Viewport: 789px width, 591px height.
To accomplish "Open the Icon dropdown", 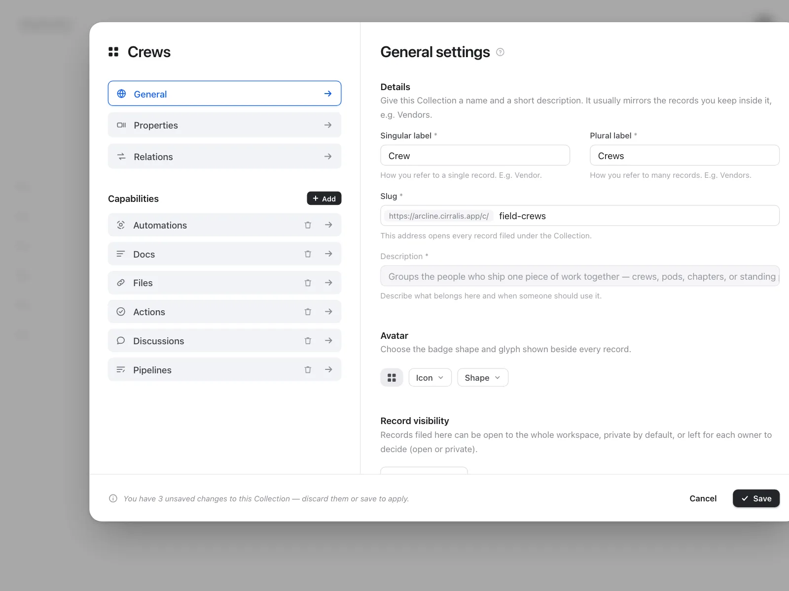I will (430, 378).
